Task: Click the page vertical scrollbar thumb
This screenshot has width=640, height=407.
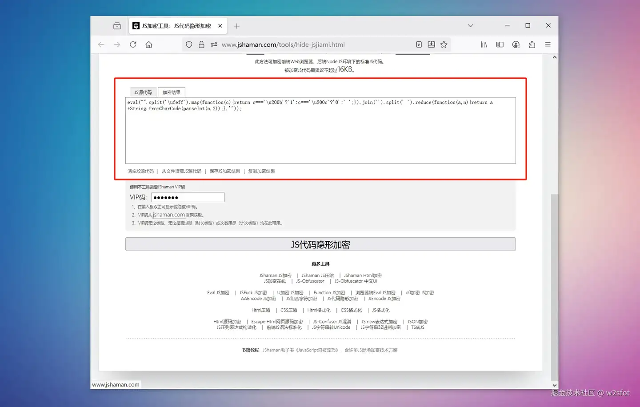Action: (554, 287)
